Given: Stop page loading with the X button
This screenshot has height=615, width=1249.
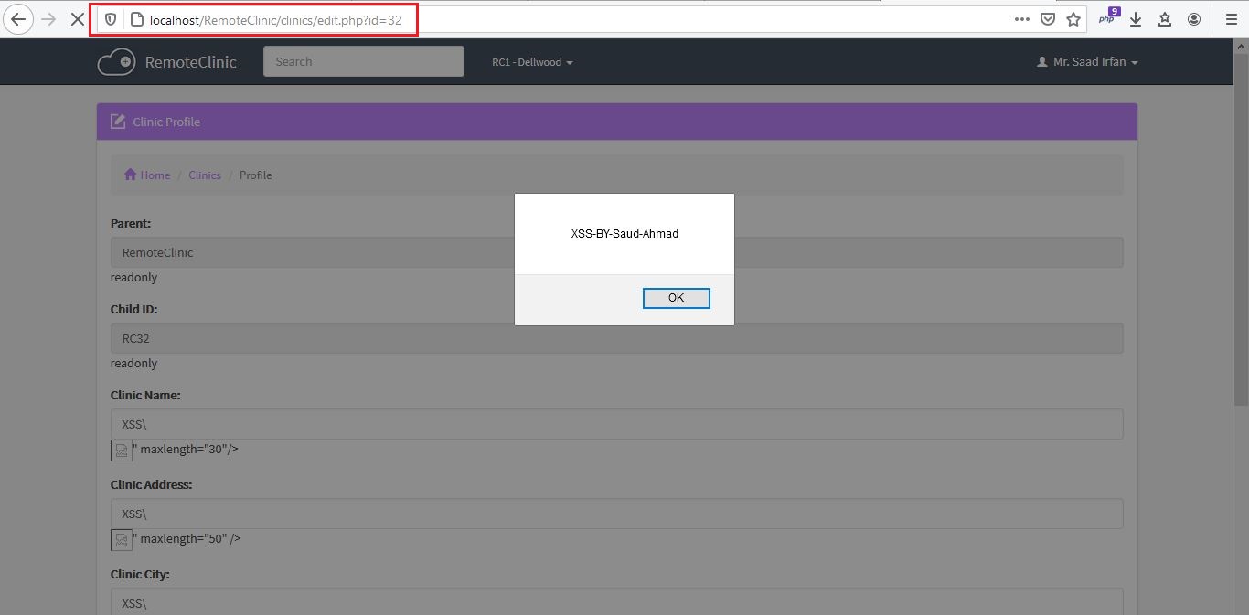Looking at the screenshot, I should [78, 18].
